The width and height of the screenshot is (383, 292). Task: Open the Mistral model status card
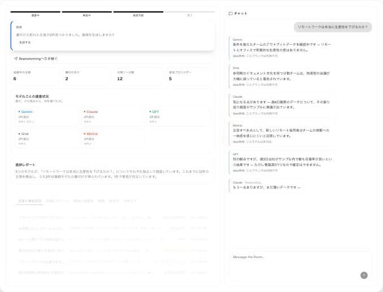coord(112,138)
